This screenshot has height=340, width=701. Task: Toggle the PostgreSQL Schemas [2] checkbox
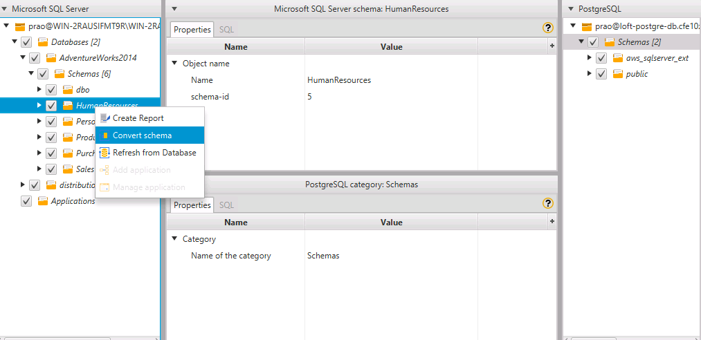coord(593,42)
